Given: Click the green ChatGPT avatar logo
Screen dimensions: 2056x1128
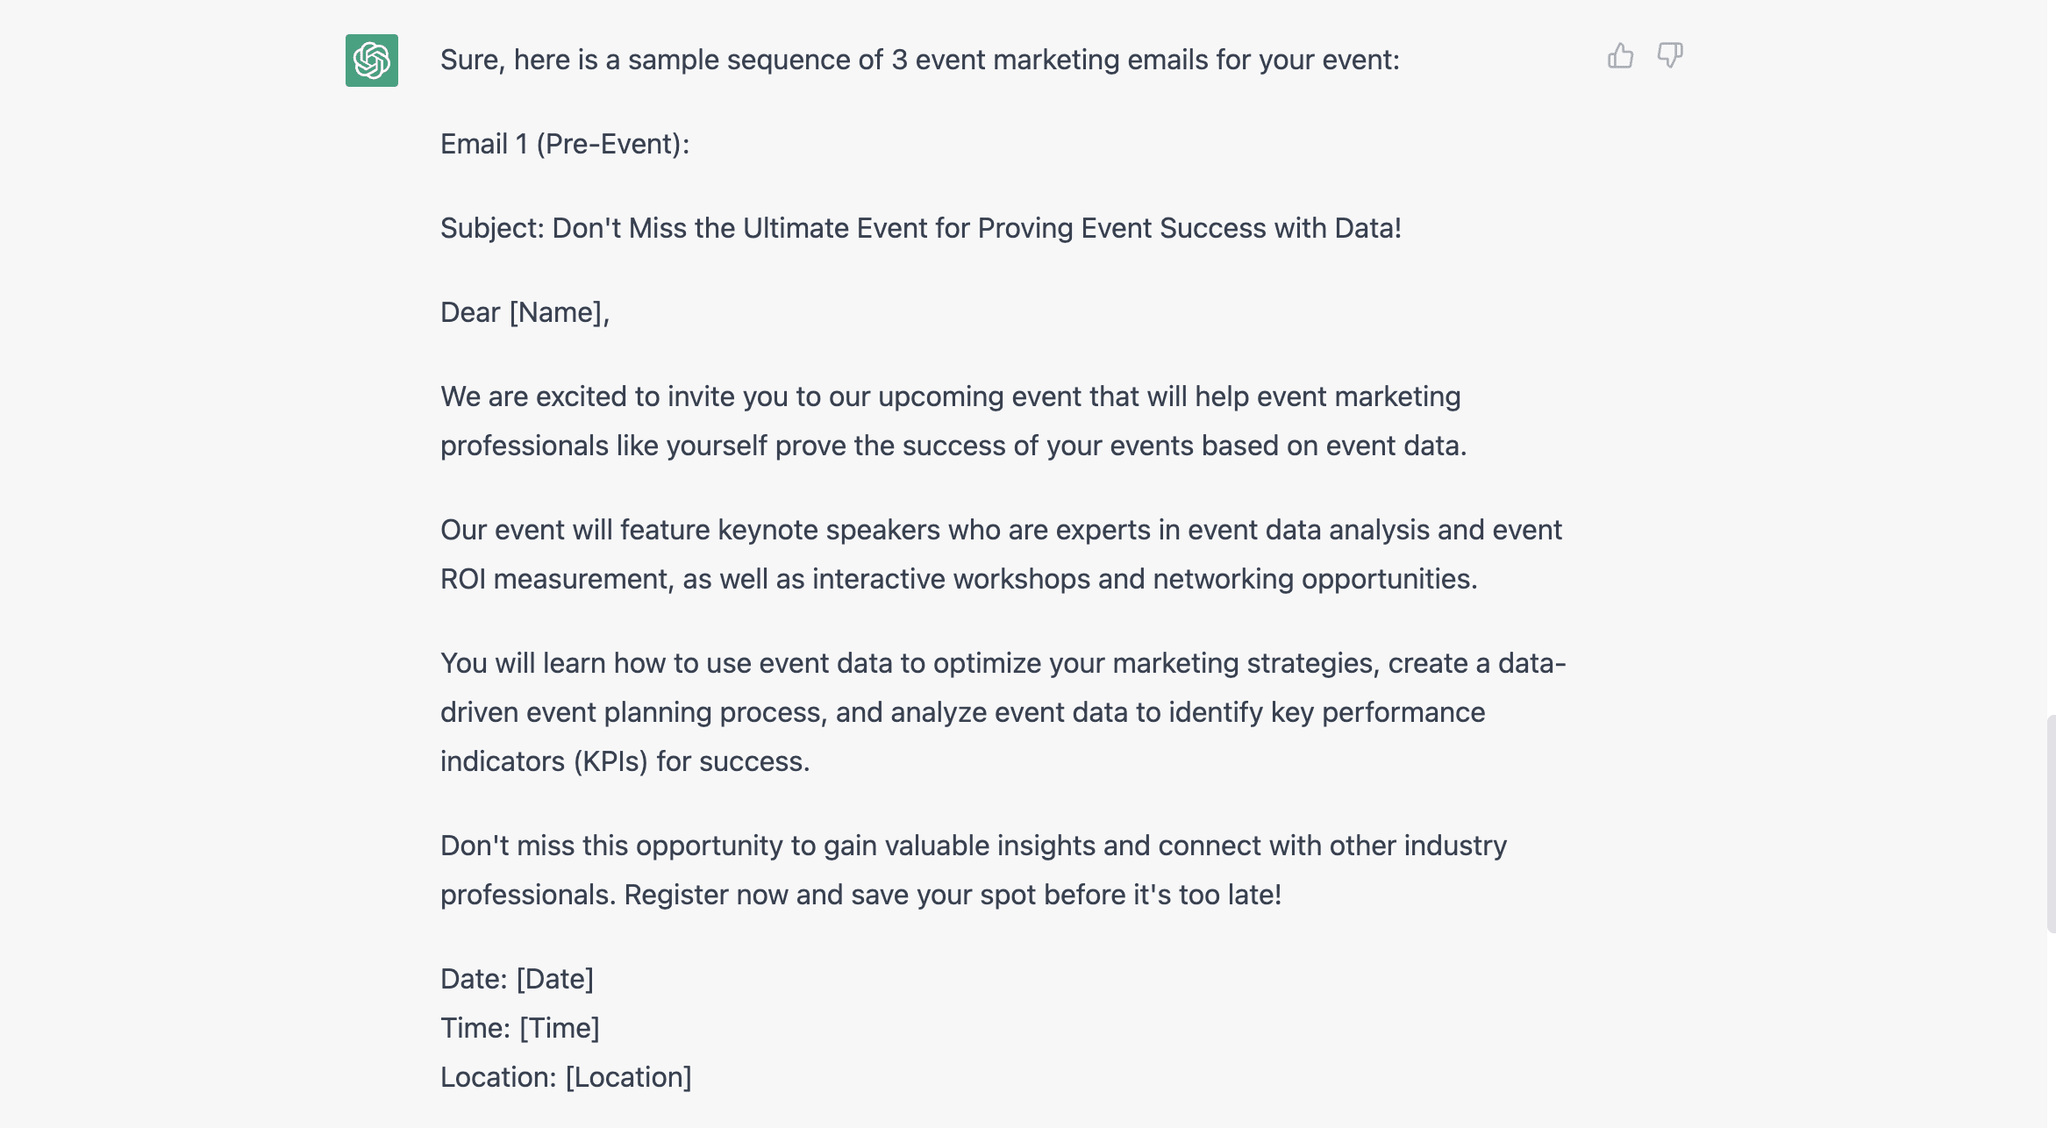Looking at the screenshot, I should tap(372, 61).
